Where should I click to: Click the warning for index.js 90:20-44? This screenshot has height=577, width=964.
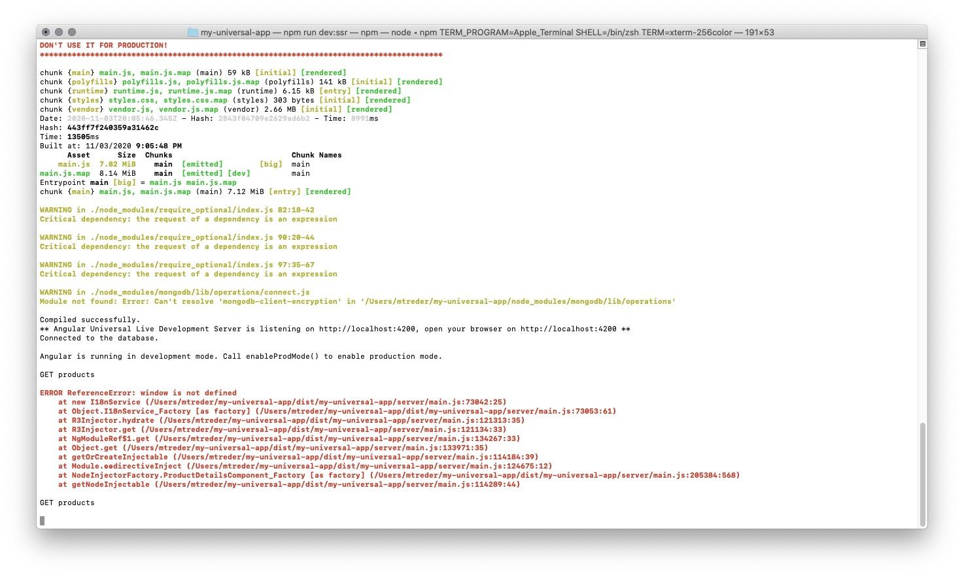click(177, 237)
